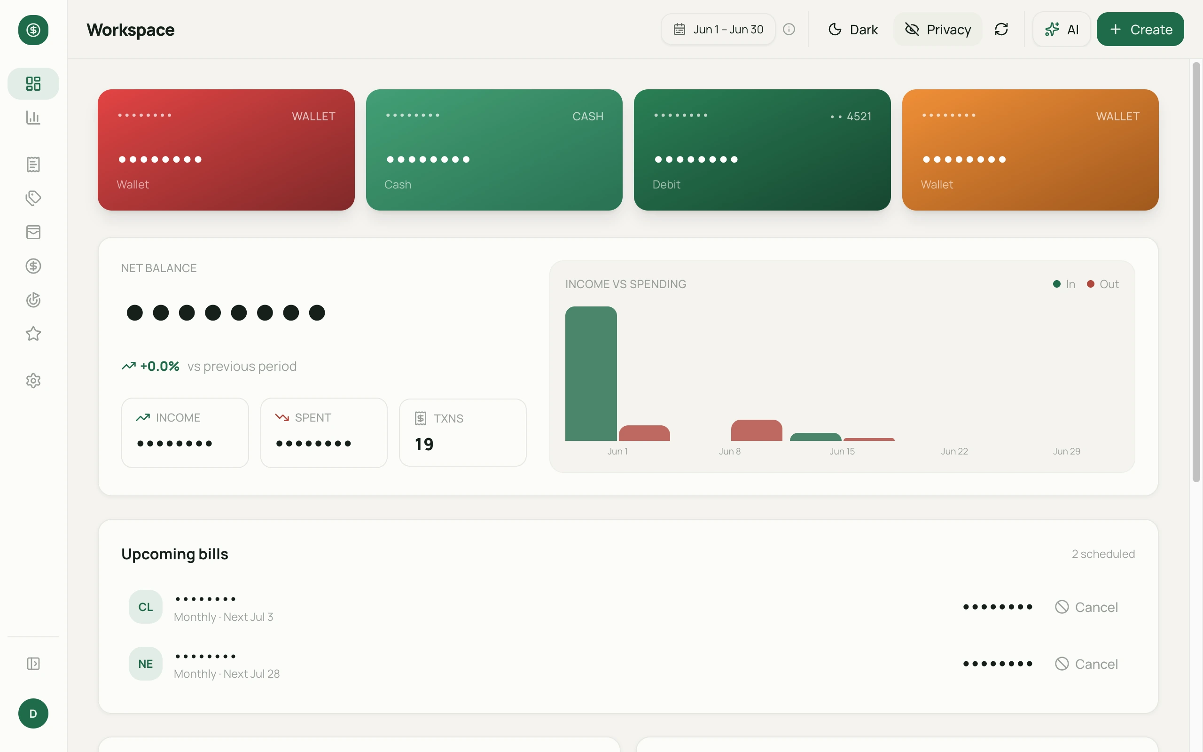Toggle Privacy mode off
Image resolution: width=1203 pixels, height=752 pixels.
(937, 29)
